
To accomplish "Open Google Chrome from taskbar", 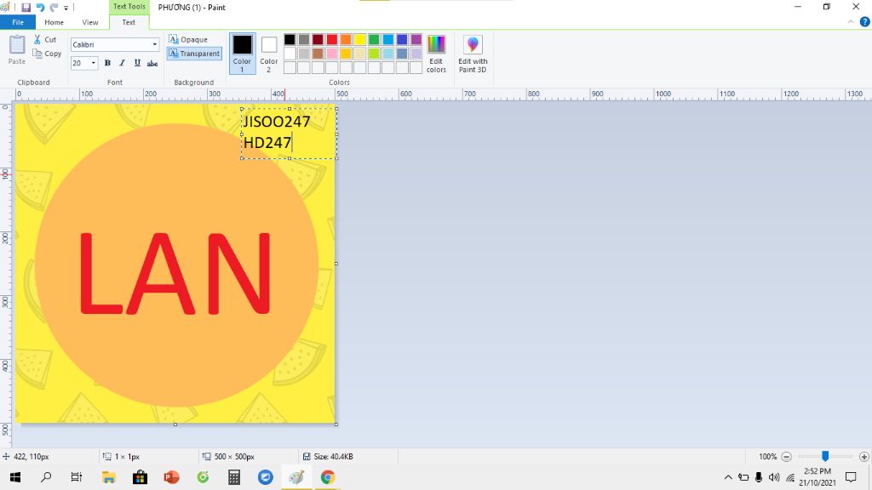I will click(x=328, y=477).
